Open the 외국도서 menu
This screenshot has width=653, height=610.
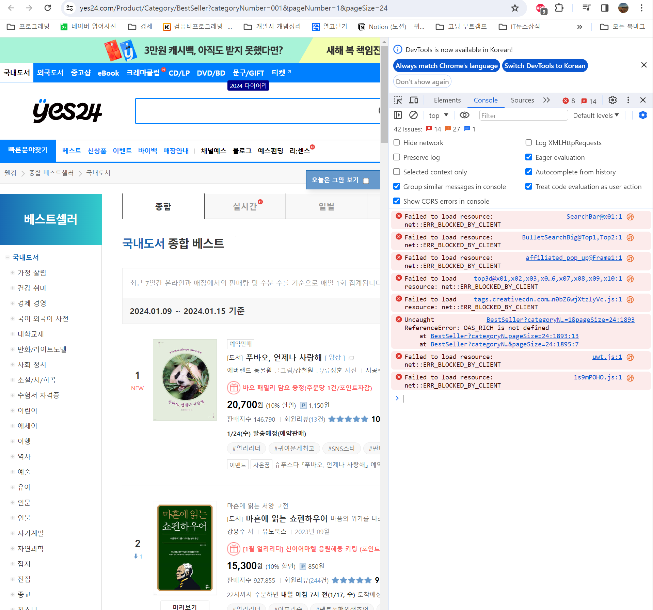50,73
